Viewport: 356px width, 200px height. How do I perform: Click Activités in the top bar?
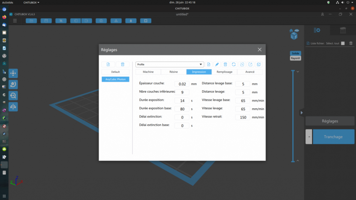7,2
